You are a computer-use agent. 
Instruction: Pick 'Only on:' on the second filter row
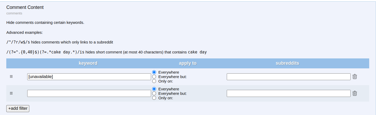click(x=154, y=98)
